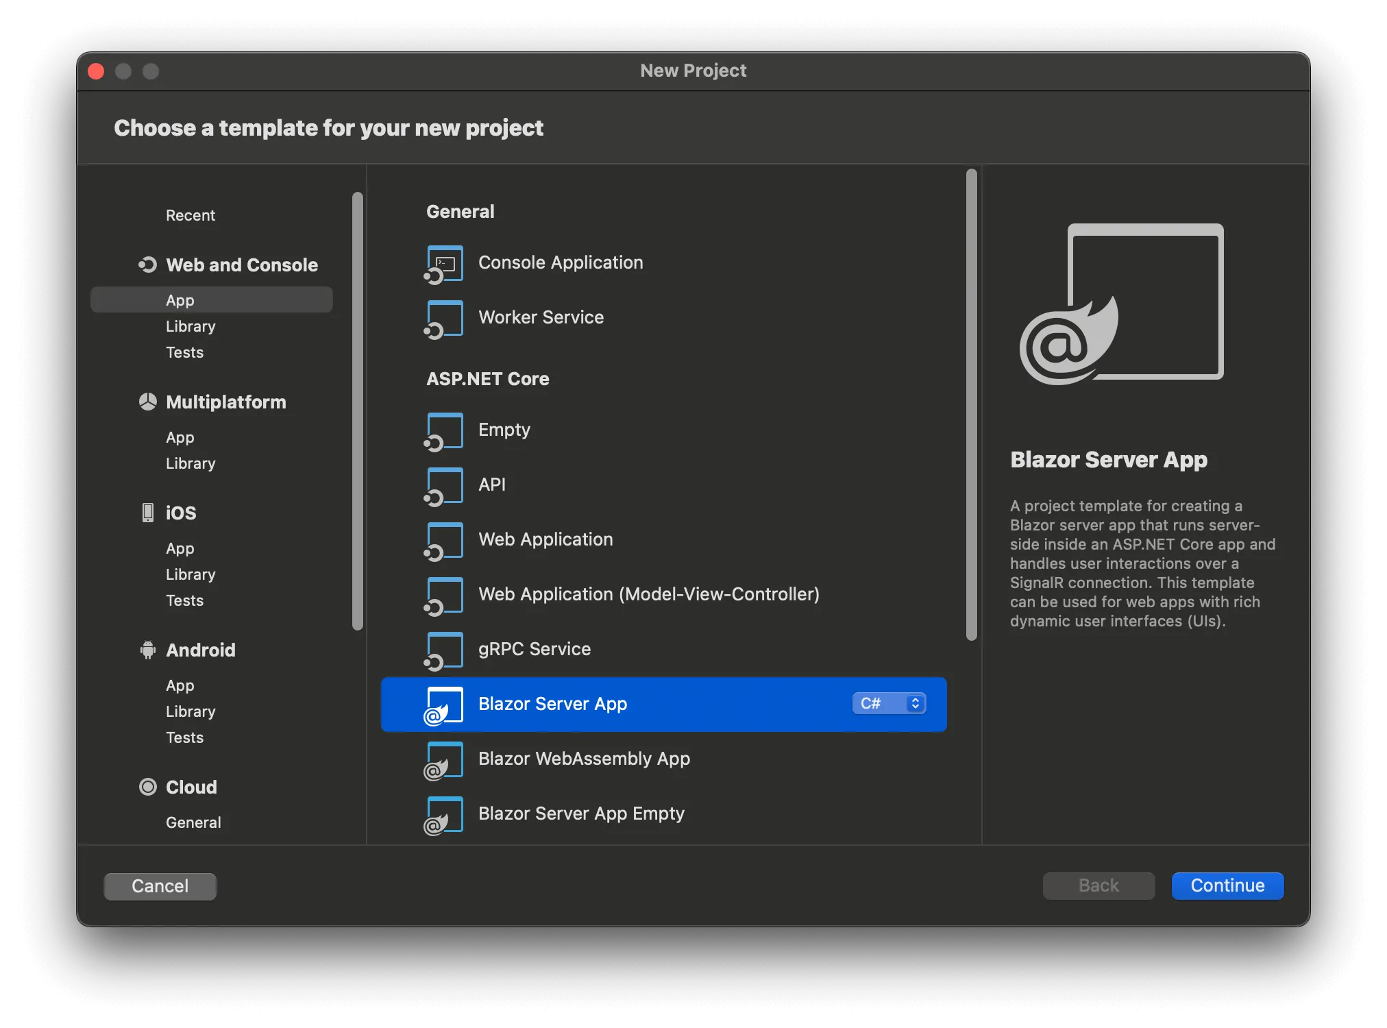The width and height of the screenshot is (1387, 1028).
Task: Click the Cloud category icon
Action: pyautogui.click(x=147, y=787)
